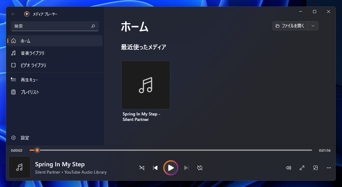Click the Spring In My Step - Silent Partner caption
Image resolution: width=342 pixels, height=187 pixels.
point(141,117)
